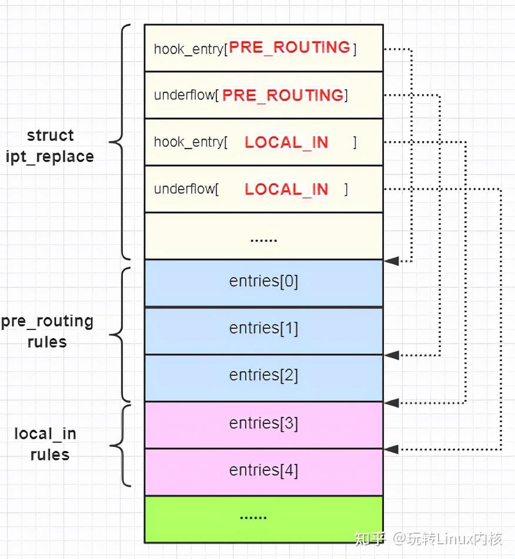The image size is (515, 559).
Task: Click the entries[1] block
Action: point(264,331)
